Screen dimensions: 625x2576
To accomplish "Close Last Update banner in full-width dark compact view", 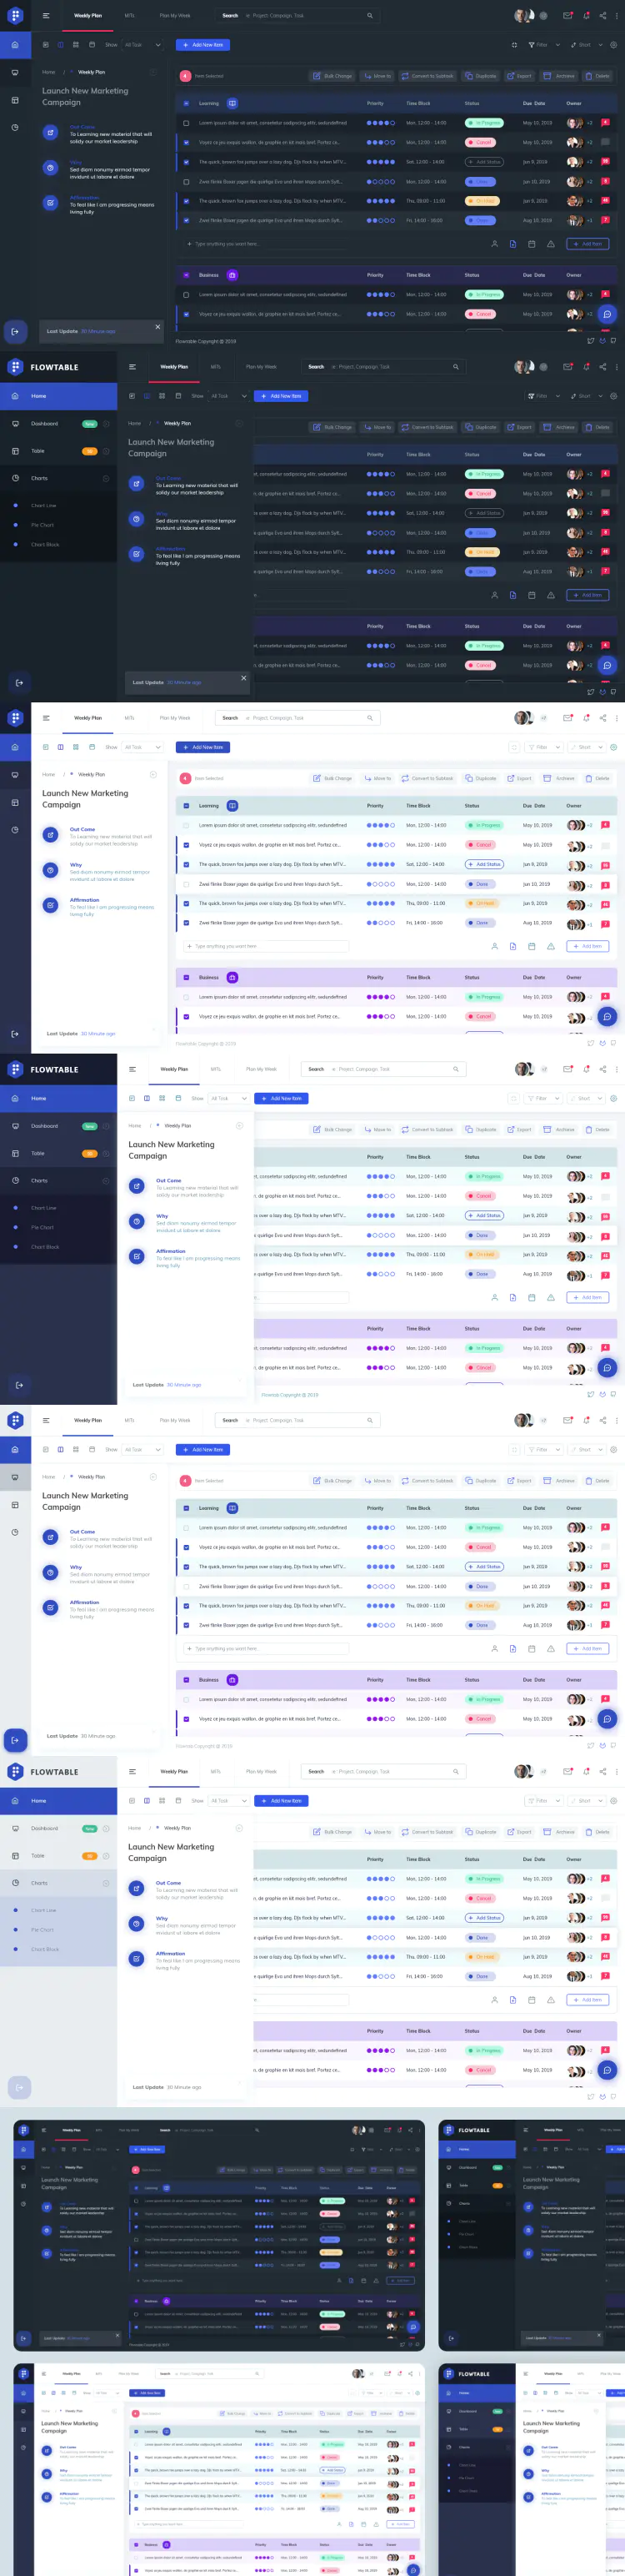I will [x=157, y=326].
